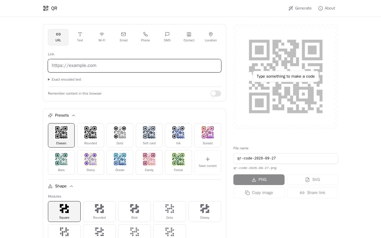Expand Exact encoded text details
The height and width of the screenshot is (238, 381).
click(65, 79)
